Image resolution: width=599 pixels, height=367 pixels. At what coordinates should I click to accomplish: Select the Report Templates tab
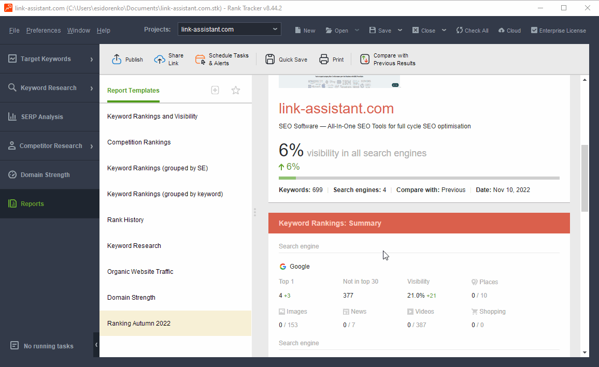pyautogui.click(x=133, y=91)
